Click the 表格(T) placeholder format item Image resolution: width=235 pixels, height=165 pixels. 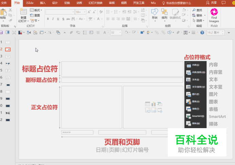point(195,109)
